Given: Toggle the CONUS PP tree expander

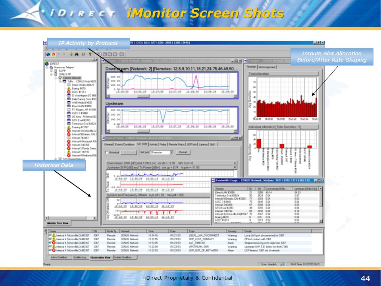Looking at the screenshot, I should 51,74.
